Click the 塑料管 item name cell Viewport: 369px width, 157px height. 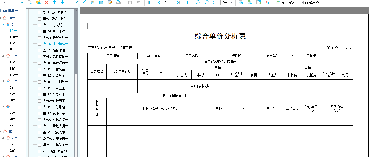pos(236,56)
